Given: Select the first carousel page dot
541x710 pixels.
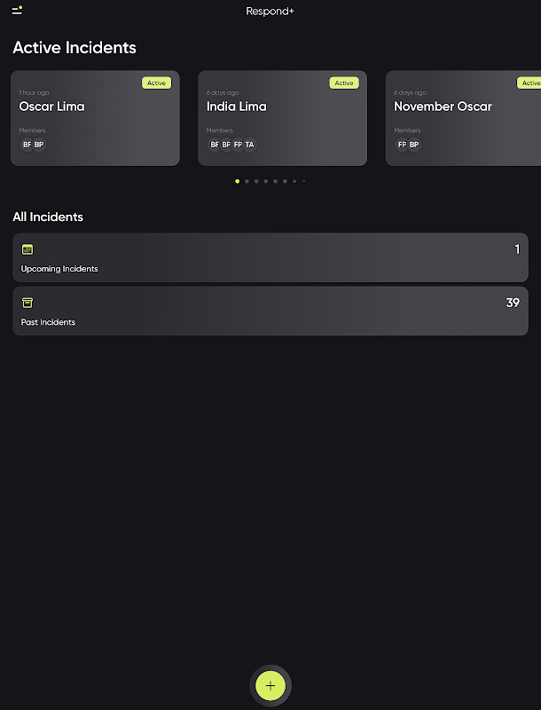Looking at the screenshot, I should (237, 181).
